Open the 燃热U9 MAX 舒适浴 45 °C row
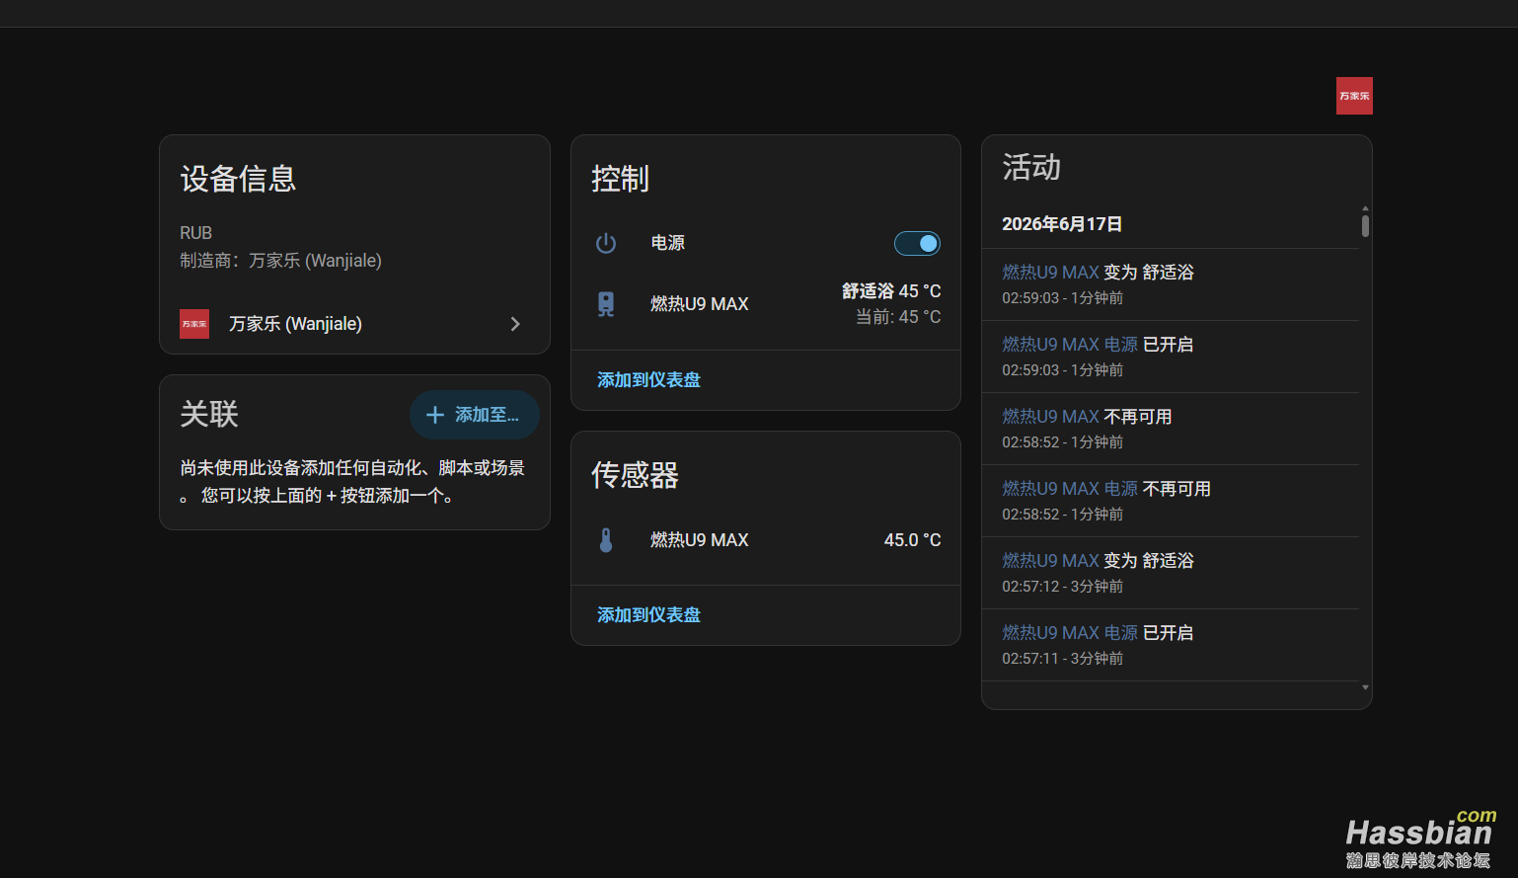Screen dimensions: 1518x878 tap(766, 304)
